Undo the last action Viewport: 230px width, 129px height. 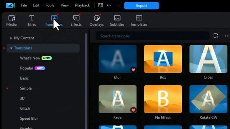point(109,6)
